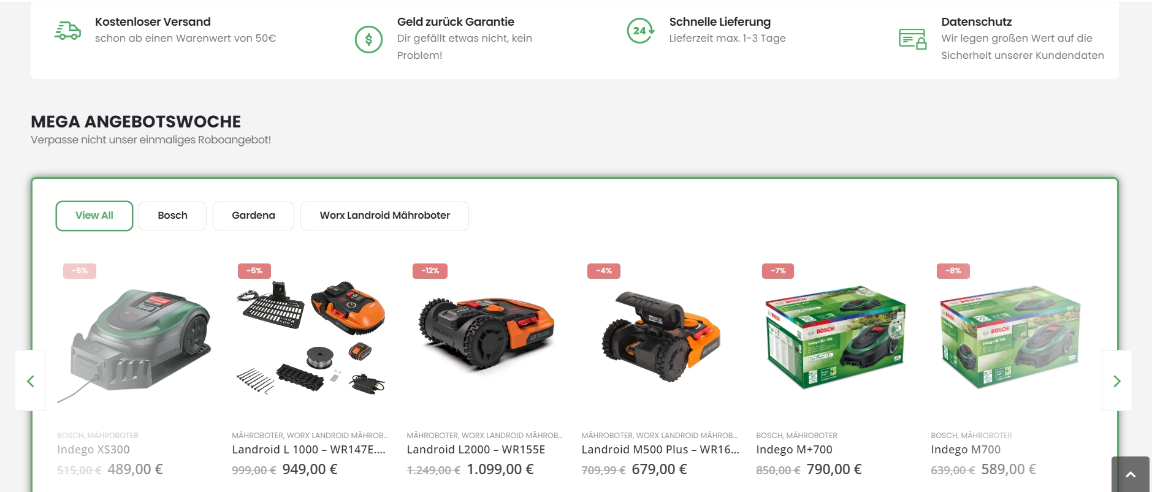Click the free shipping truck icon

click(67, 31)
